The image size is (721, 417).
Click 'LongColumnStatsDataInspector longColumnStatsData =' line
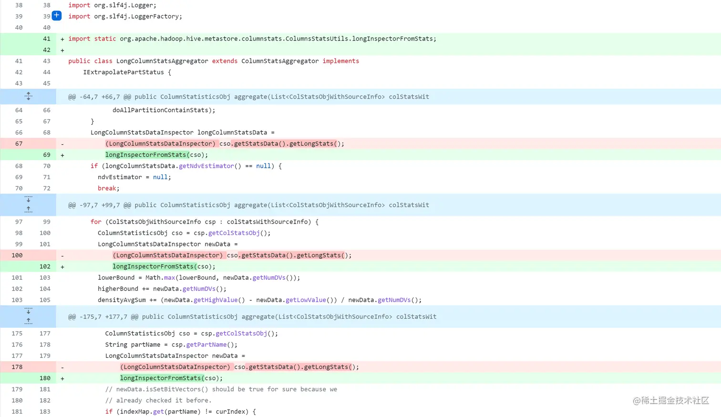tap(183, 132)
